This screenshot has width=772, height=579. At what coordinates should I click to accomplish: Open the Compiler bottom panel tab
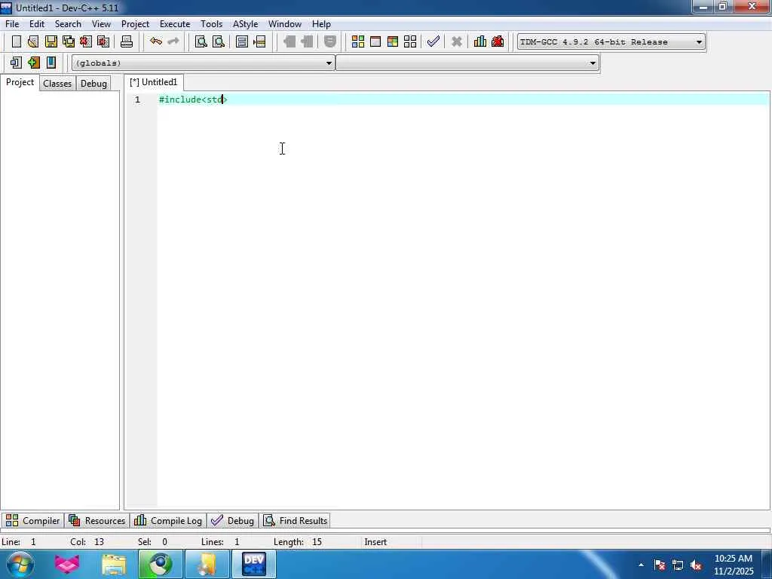(x=33, y=520)
